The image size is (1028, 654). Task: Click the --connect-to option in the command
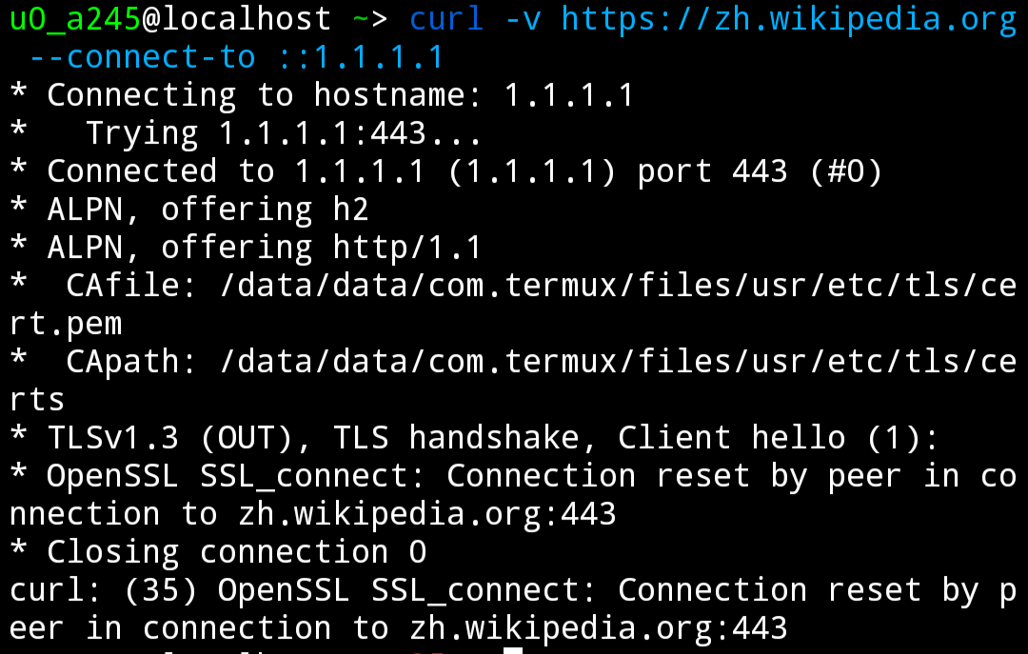tap(143, 57)
